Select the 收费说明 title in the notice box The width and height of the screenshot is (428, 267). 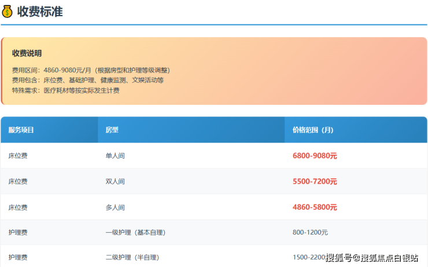point(27,53)
